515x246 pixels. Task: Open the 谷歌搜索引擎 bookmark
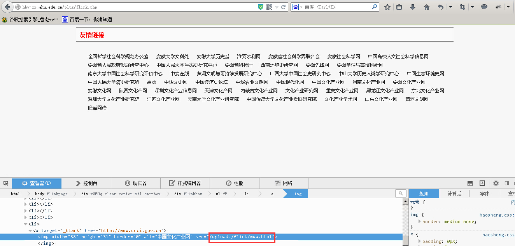30,19
